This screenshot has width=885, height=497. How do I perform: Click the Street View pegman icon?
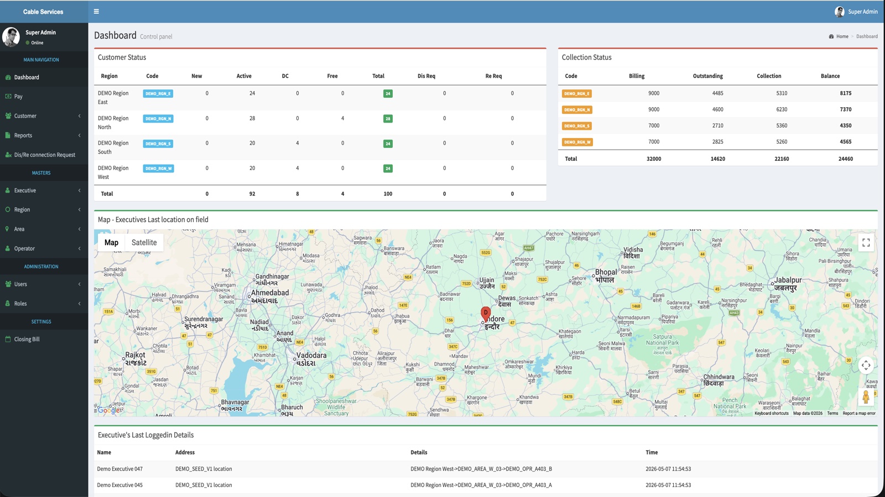866,396
